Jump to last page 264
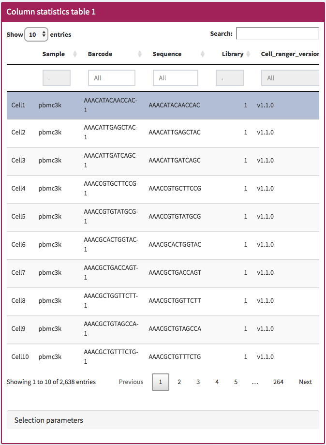Image resolution: width=326 pixels, height=445 pixels. point(278,382)
